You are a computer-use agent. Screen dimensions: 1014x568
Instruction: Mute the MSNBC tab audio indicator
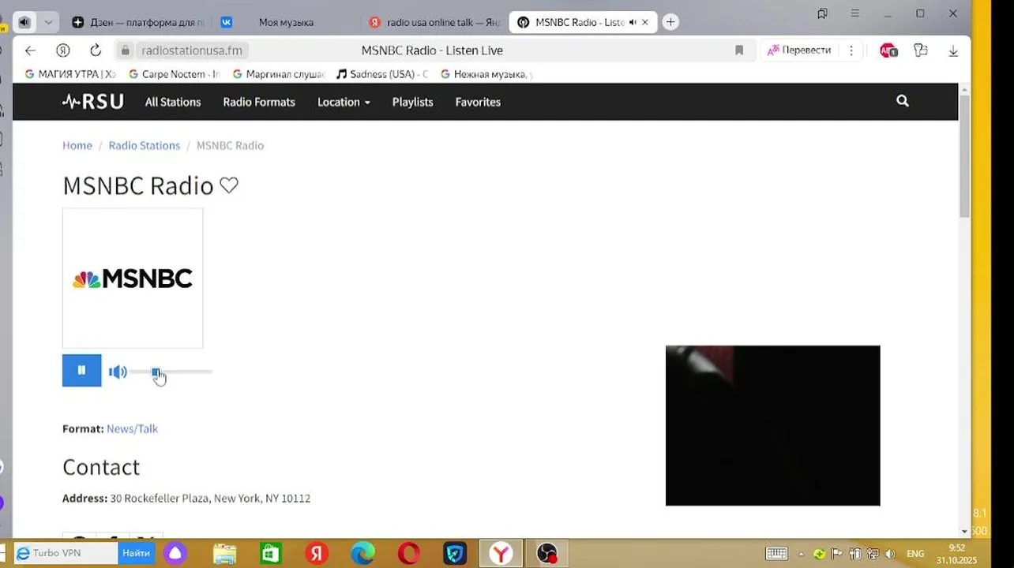tap(632, 22)
